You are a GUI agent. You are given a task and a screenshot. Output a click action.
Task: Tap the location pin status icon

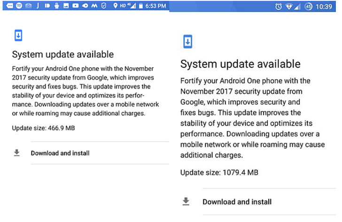pos(116,6)
